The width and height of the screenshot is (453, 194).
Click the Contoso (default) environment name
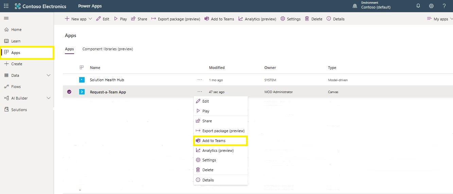[376, 7]
